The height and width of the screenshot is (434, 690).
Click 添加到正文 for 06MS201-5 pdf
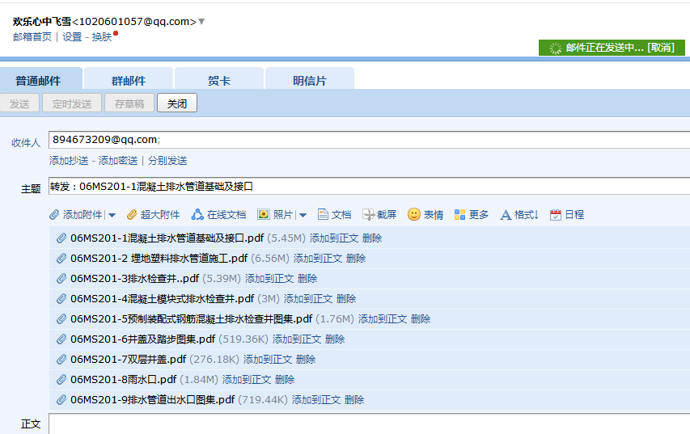(383, 319)
